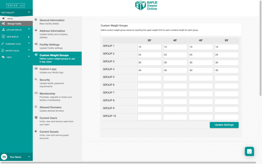Click the Manage Facility gears icon
Screen dimensions: 262x164
[3, 24]
